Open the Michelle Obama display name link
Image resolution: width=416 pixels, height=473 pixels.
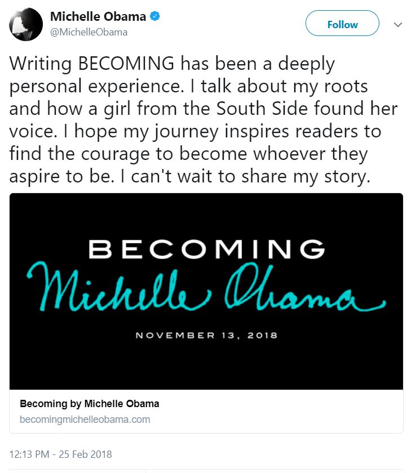[98, 16]
